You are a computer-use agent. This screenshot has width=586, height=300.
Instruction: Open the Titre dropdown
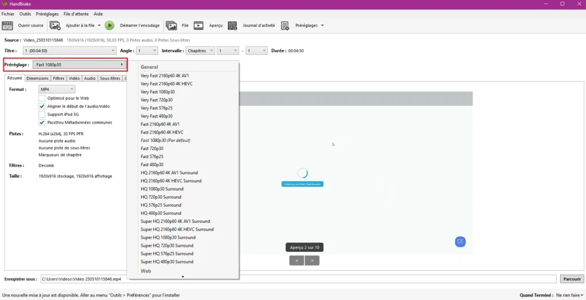pos(69,50)
